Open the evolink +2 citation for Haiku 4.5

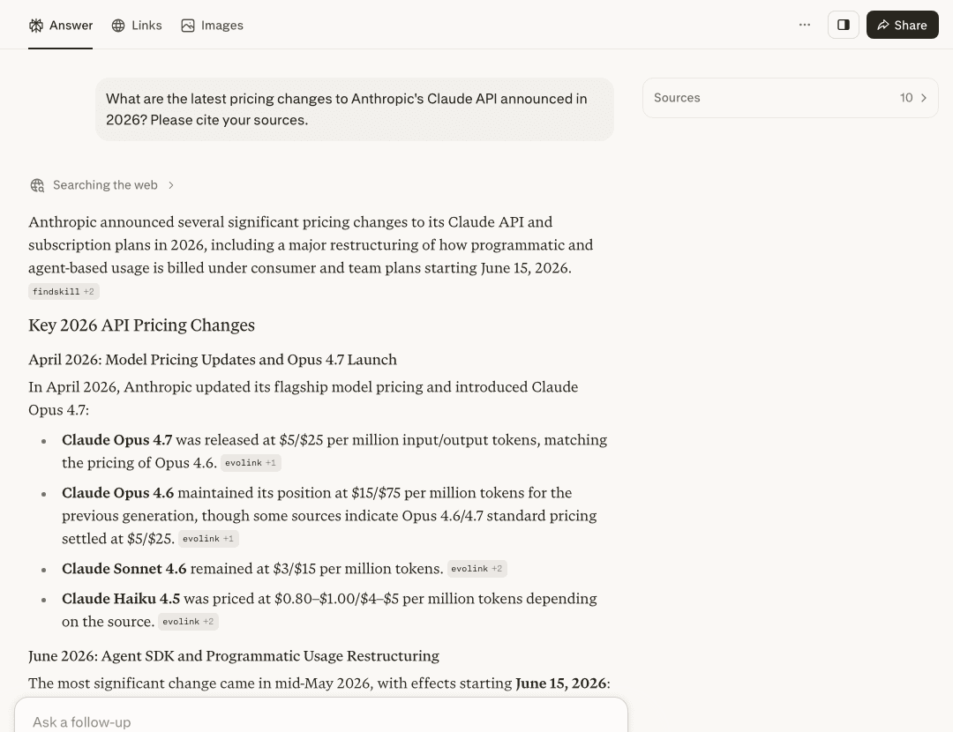(189, 622)
